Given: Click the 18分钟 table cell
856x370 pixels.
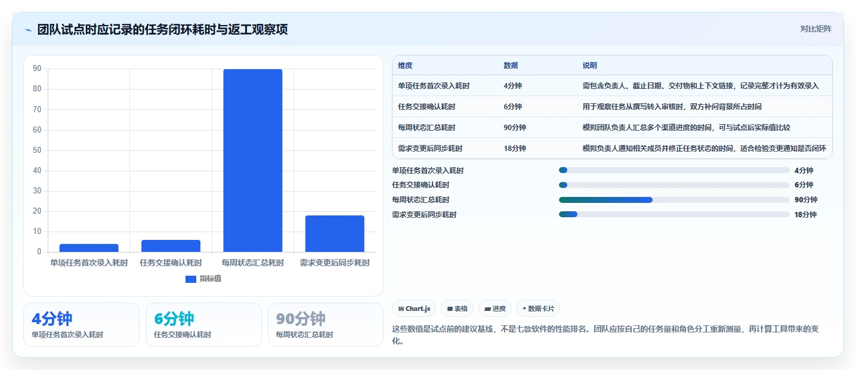Looking at the screenshot, I should point(515,149).
